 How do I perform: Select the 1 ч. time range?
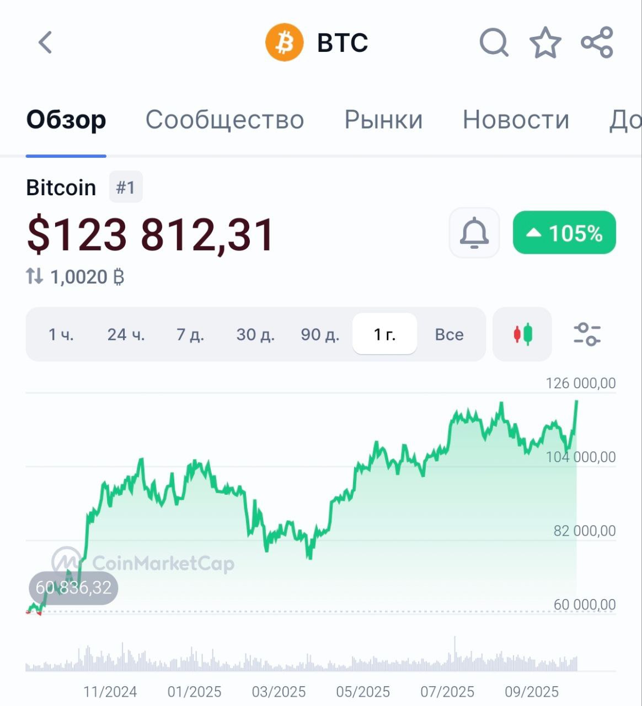click(x=61, y=334)
